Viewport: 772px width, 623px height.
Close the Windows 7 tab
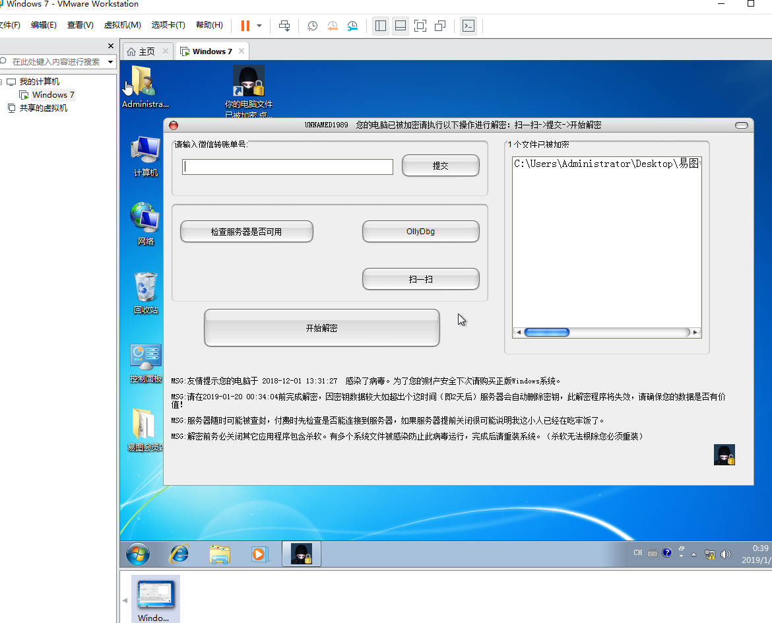(241, 51)
